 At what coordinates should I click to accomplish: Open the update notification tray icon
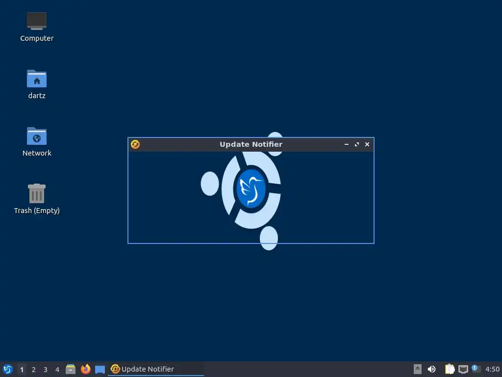pyautogui.click(x=476, y=369)
